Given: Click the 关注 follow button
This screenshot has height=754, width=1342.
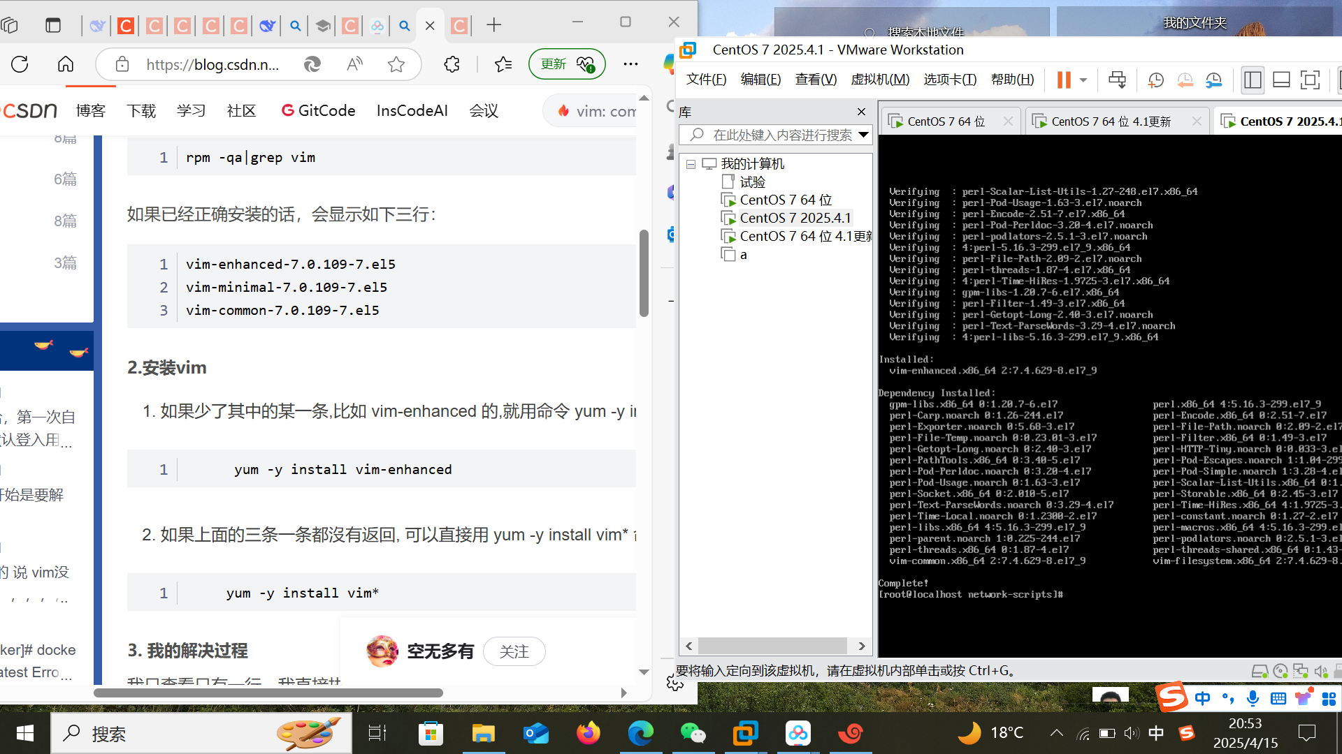Looking at the screenshot, I should tap(514, 651).
